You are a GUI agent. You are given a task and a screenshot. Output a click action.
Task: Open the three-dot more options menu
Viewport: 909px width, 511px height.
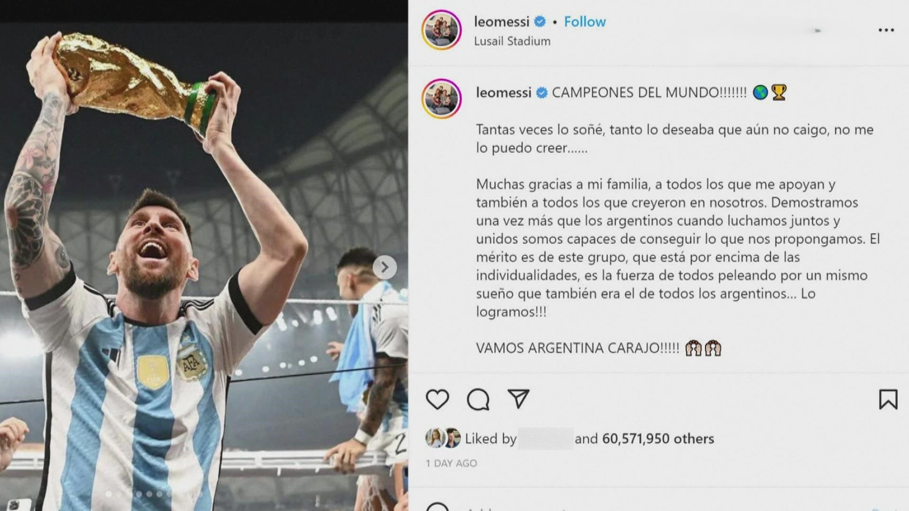(x=886, y=30)
